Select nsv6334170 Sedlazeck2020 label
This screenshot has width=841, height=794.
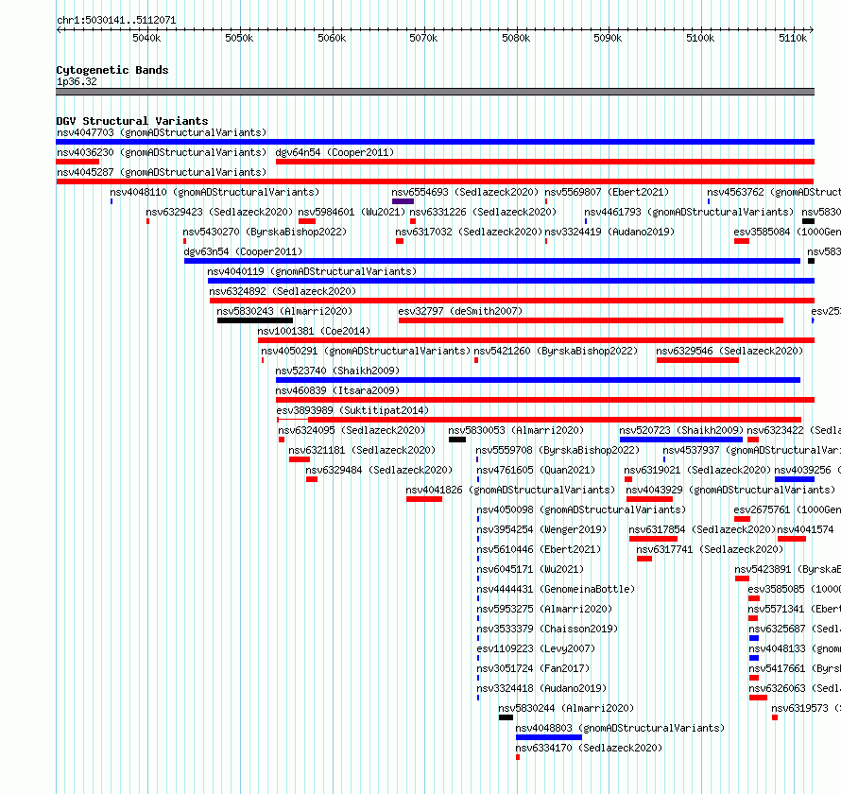pyautogui.click(x=589, y=748)
